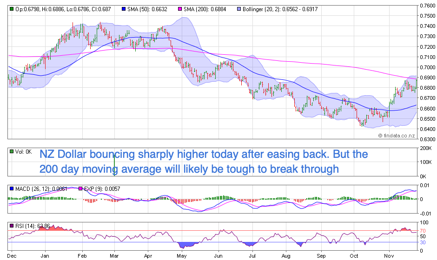The height and width of the screenshot is (260, 437).
Task: Click the 'Jul' month label on time axis
Action: [x=252, y=256]
